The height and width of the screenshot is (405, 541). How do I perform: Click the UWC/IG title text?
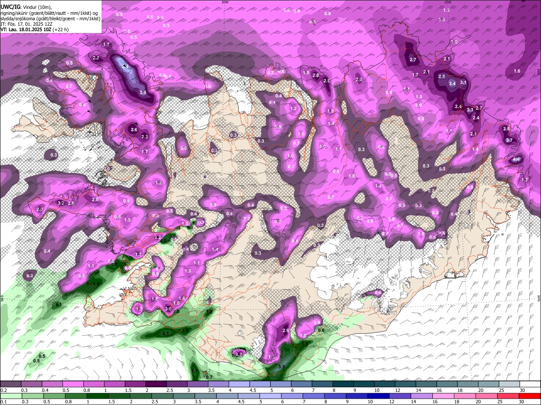coord(10,7)
